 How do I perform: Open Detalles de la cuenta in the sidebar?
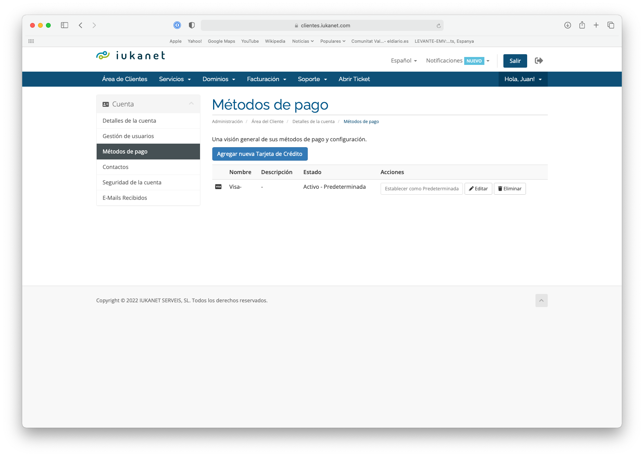tap(148, 121)
